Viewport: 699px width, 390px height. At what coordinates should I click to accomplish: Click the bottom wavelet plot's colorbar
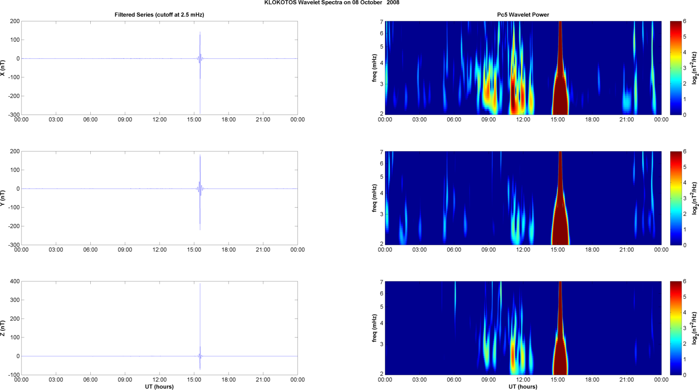[676, 328]
